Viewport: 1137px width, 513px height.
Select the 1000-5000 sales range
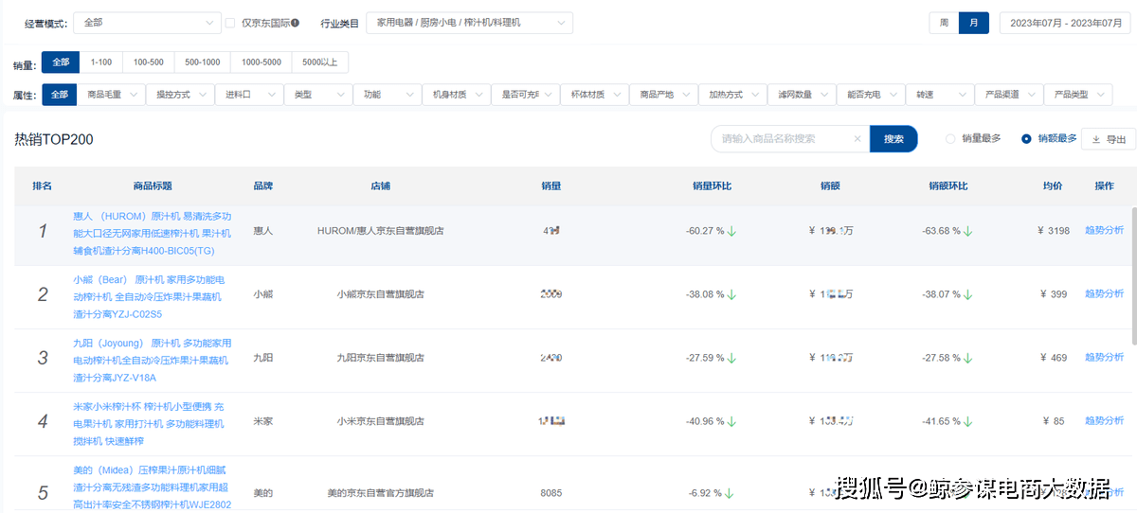262,62
